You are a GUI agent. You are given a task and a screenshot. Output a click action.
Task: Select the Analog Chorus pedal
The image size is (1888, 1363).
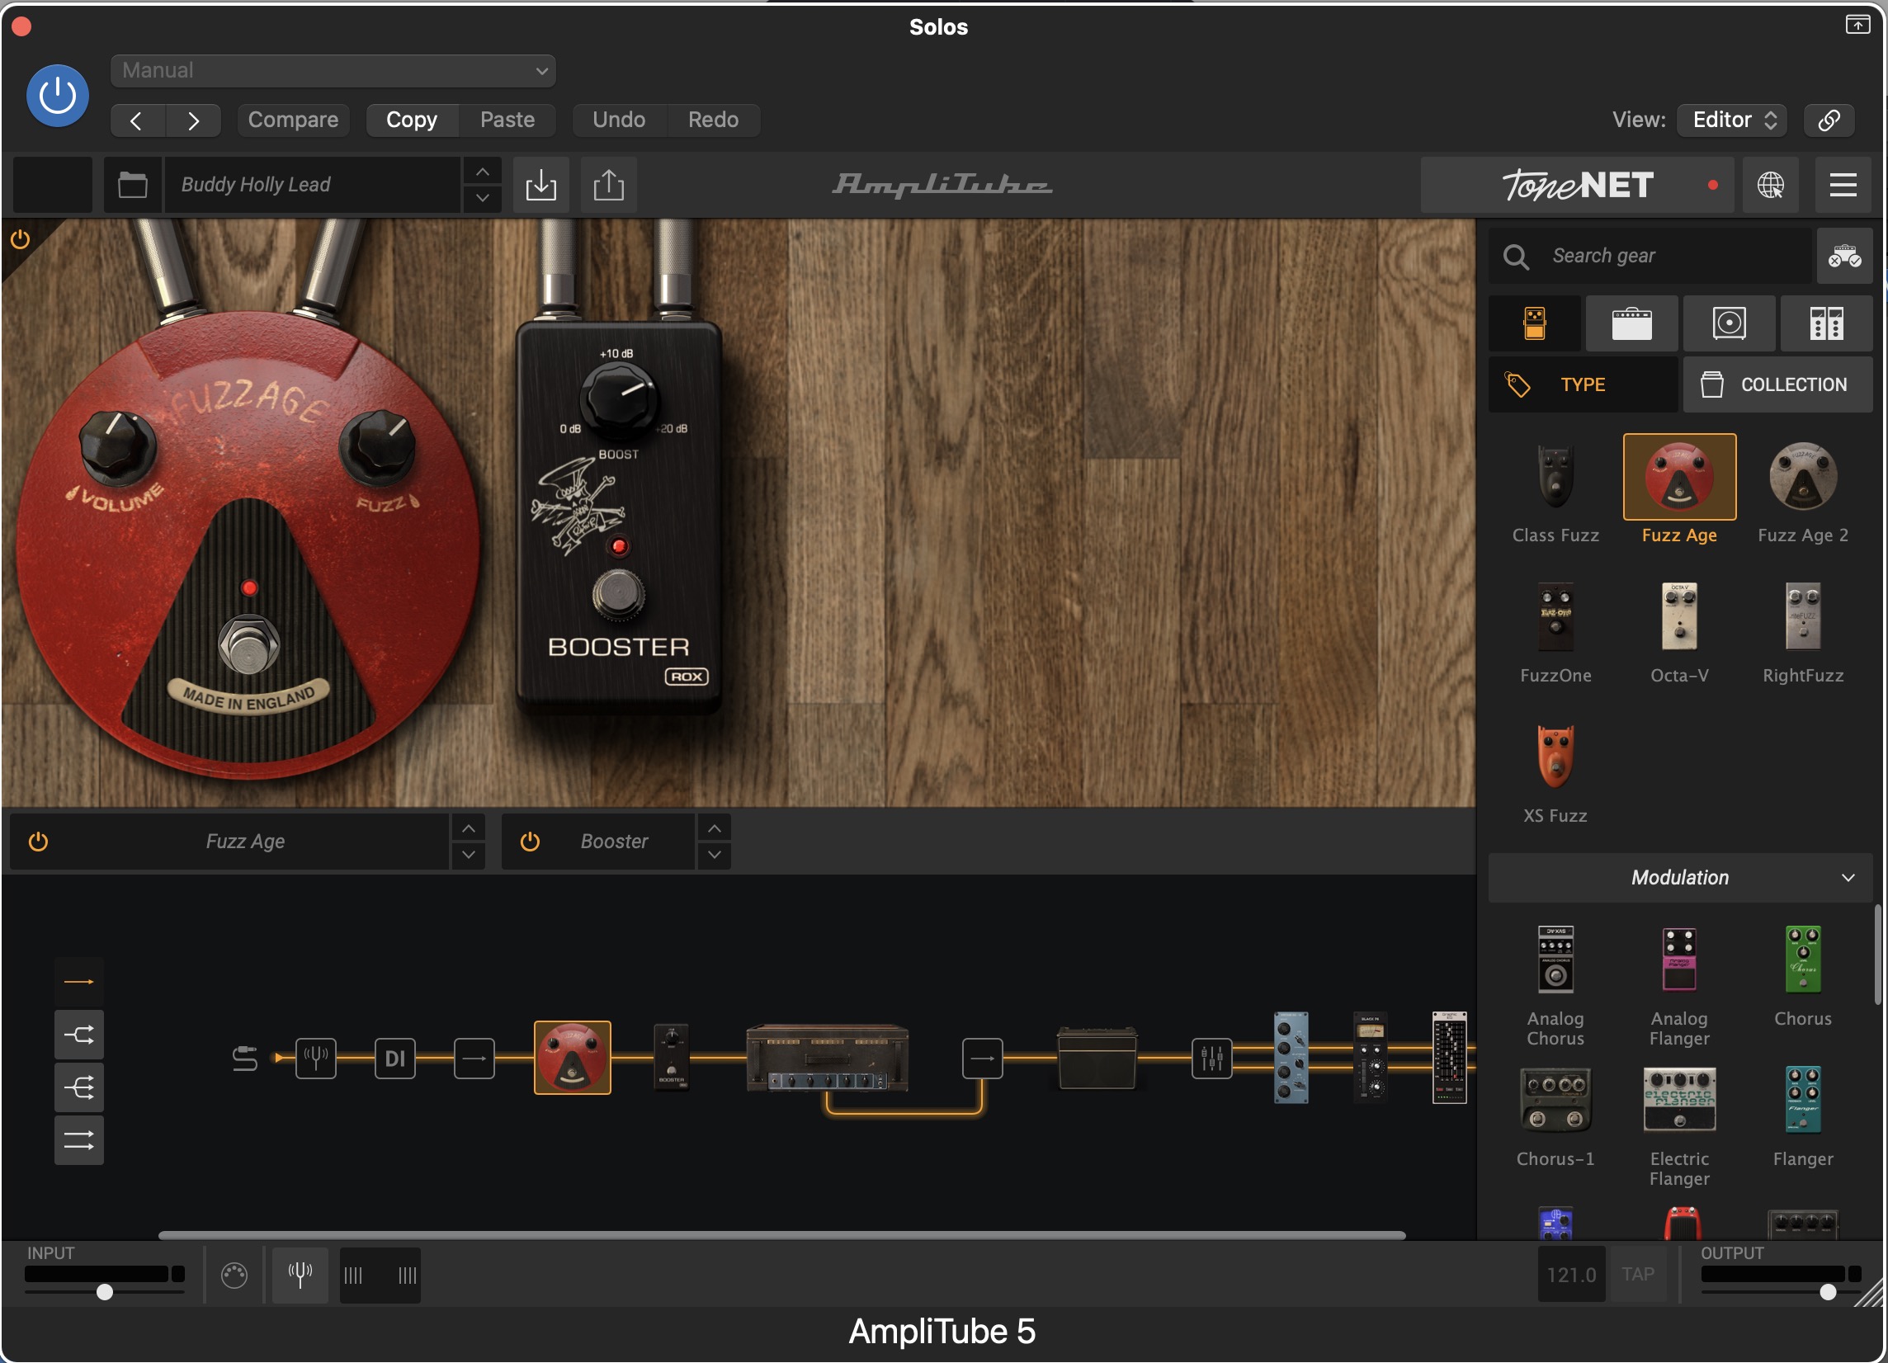coord(1555,986)
